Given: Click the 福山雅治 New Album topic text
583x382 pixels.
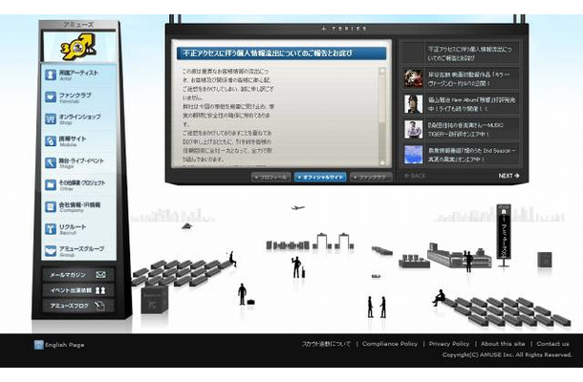Looking at the screenshot, I should tap(472, 104).
